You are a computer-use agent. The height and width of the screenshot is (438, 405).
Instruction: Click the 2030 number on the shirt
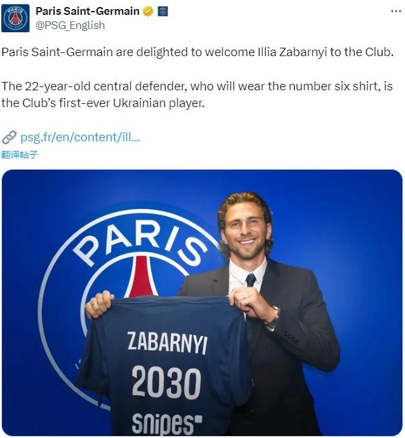pos(166,382)
